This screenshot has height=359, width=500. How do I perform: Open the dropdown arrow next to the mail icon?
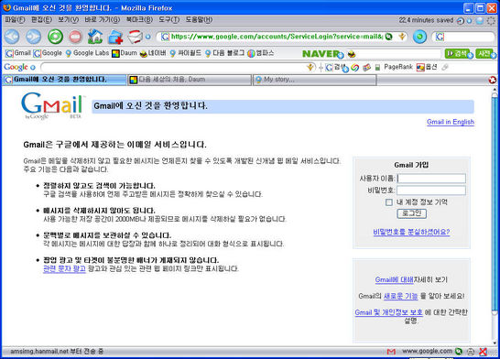[147, 37]
